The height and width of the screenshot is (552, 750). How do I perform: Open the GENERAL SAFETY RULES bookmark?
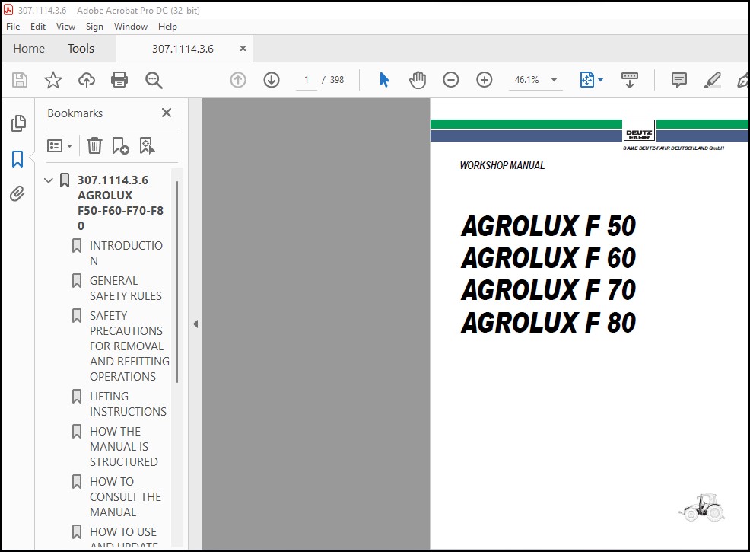[x=126, y=289]
